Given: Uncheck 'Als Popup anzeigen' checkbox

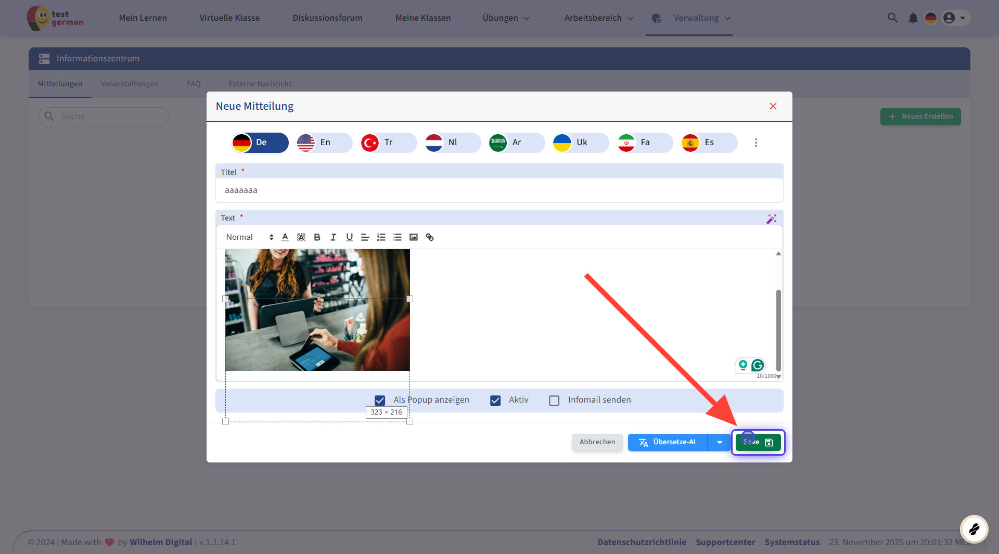Looking at the screenshot, I should [x=380, y=400].
